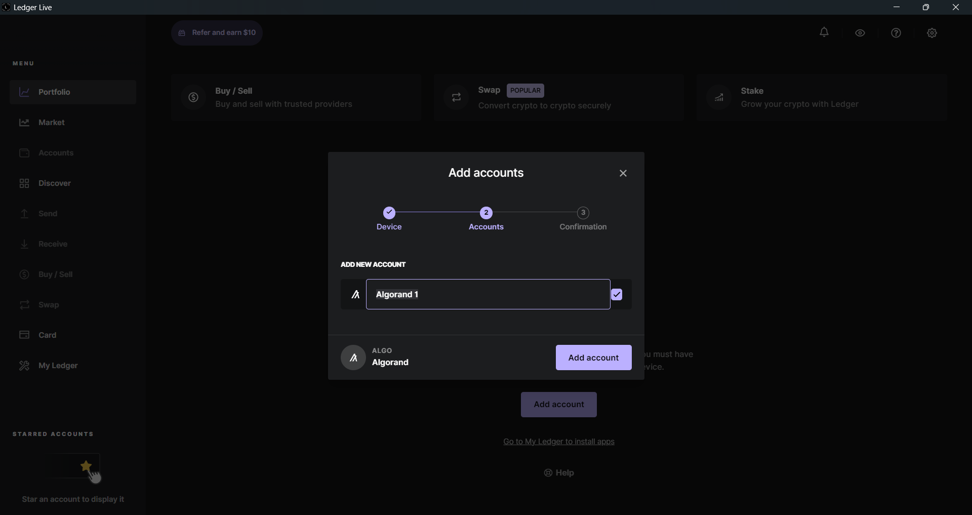Select the Send sidebar icon
Image resolution: width=972 pixels, height=515 pixels.
(24, 213)
